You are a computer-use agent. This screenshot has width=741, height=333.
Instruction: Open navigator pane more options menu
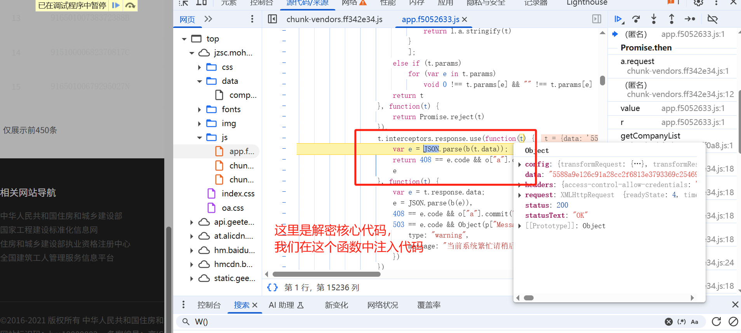pos(252,19)
